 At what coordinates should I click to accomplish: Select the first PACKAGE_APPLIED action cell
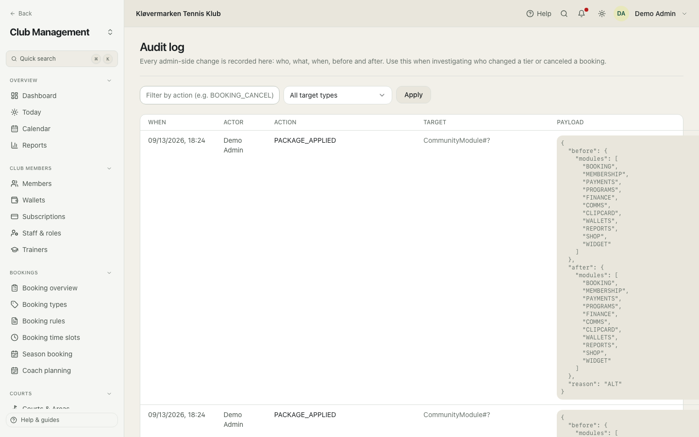pyautogui.click(x=305, y=140)
